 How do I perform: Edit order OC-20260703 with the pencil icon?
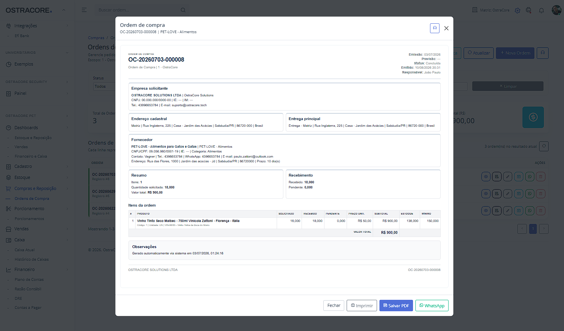pos(508,177)
